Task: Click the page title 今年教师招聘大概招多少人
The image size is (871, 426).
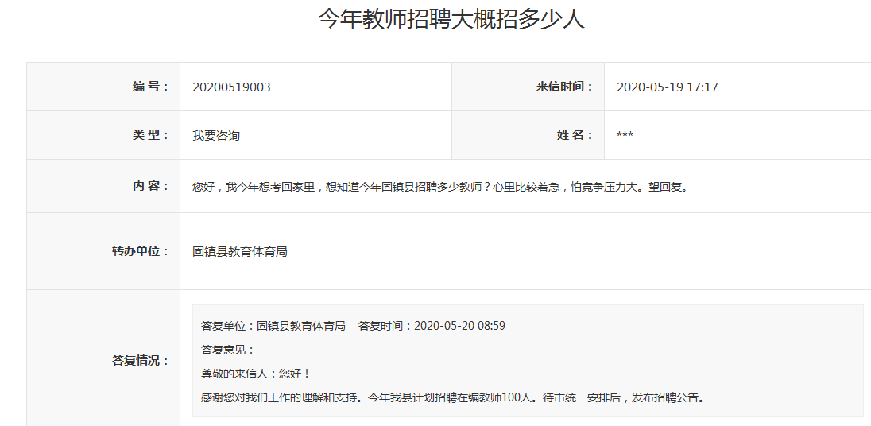Action: tap(451, 19)
